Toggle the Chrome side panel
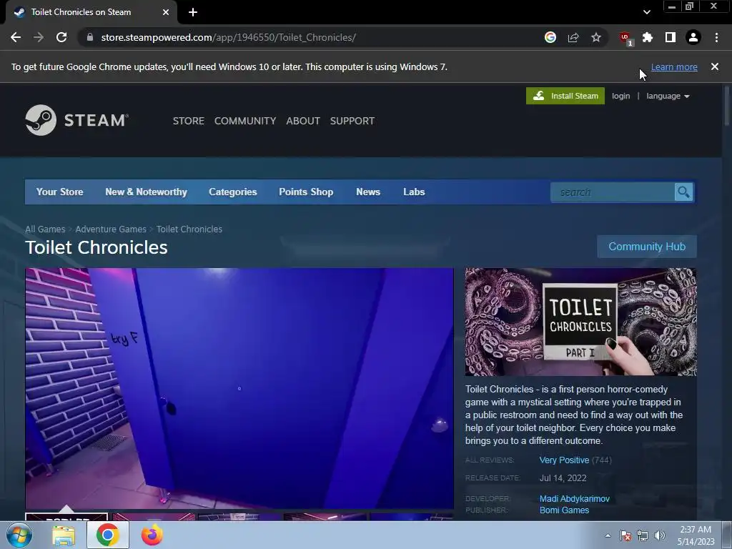Image resolution: width=732 pixels, height=549 pixels. [x=671, y=37]
